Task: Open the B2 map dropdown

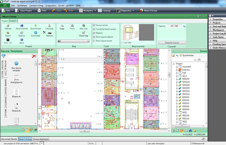Action: click(73, 41)
